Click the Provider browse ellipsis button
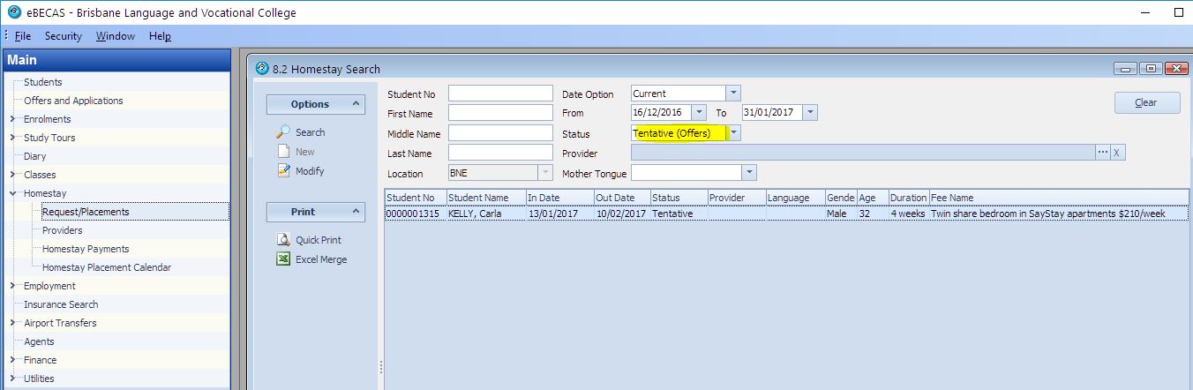The height and width of the screenshot is (390, 1193). [x=1102, y=153]
